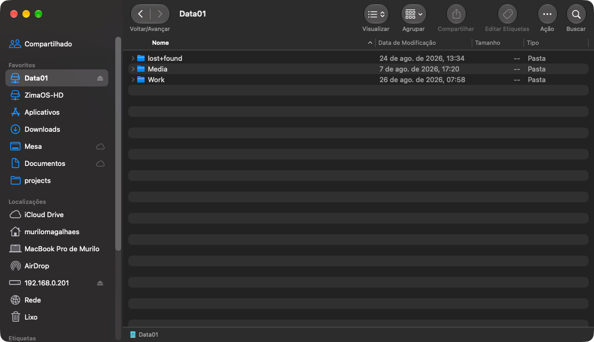This screenshot has height=342, width=594.
Task: Open the Visualizar view switcher
Action: [x=376, y=14]
